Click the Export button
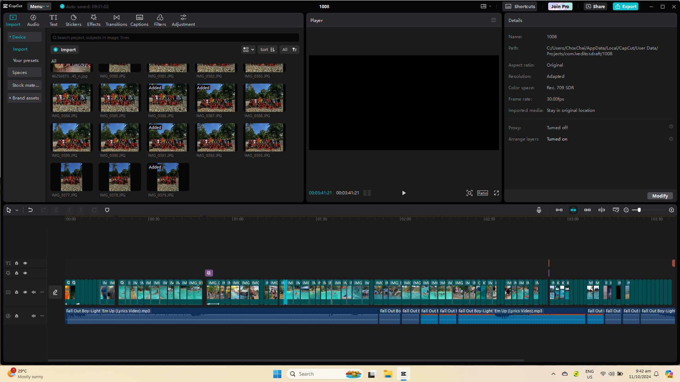Viewport: 680px width, 382px height. pyautogui.click(x=626, y=6)
